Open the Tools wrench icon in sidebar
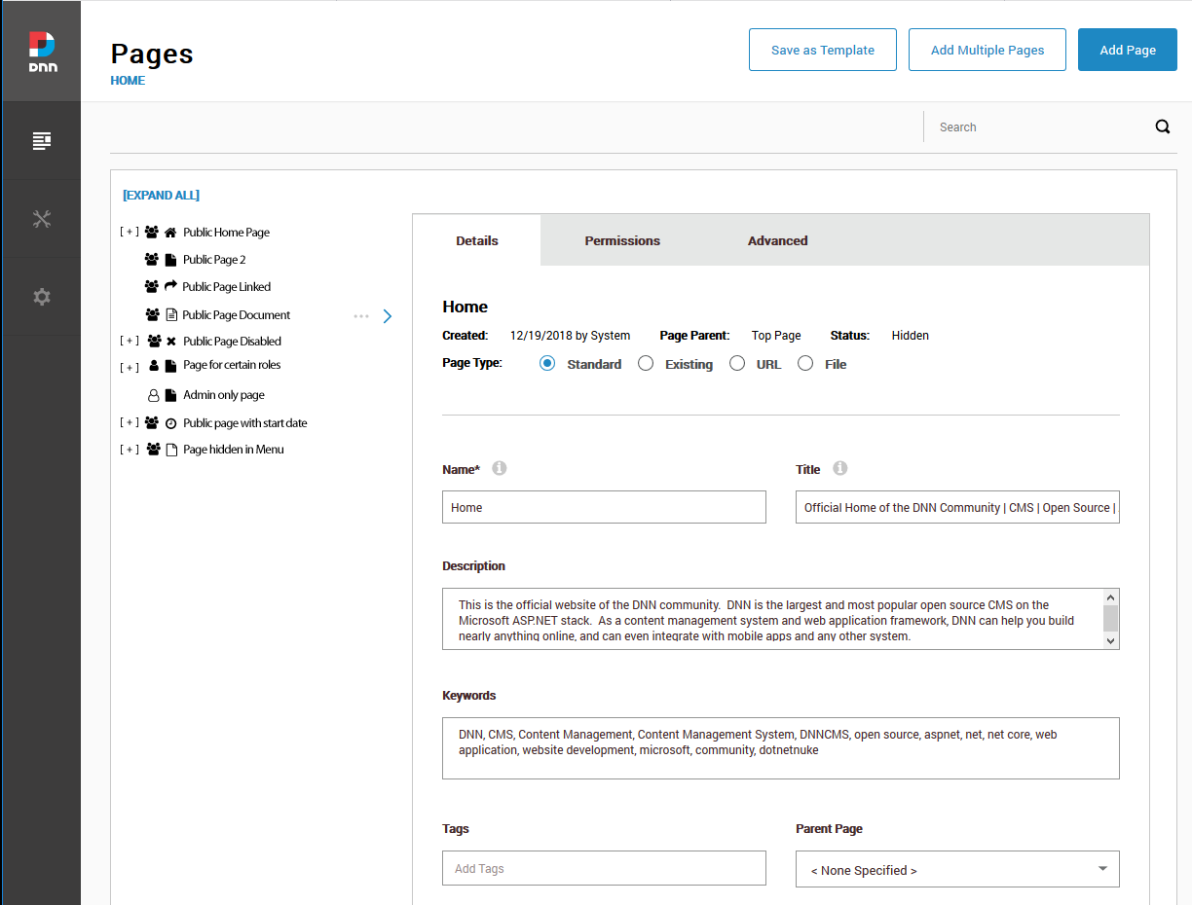The width and height of the screenshot is (1192, 905). coord(41,219)
